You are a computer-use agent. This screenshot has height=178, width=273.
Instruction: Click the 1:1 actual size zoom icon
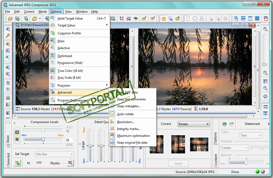coord(265,88)
